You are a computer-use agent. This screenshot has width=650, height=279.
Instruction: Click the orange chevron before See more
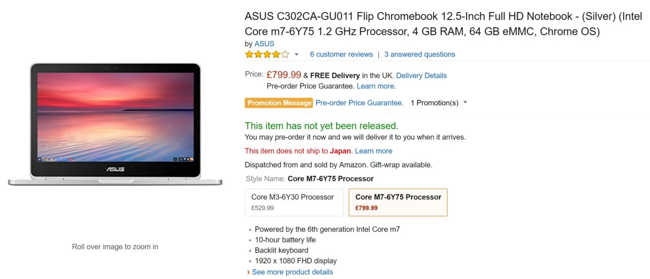(248, 272)
